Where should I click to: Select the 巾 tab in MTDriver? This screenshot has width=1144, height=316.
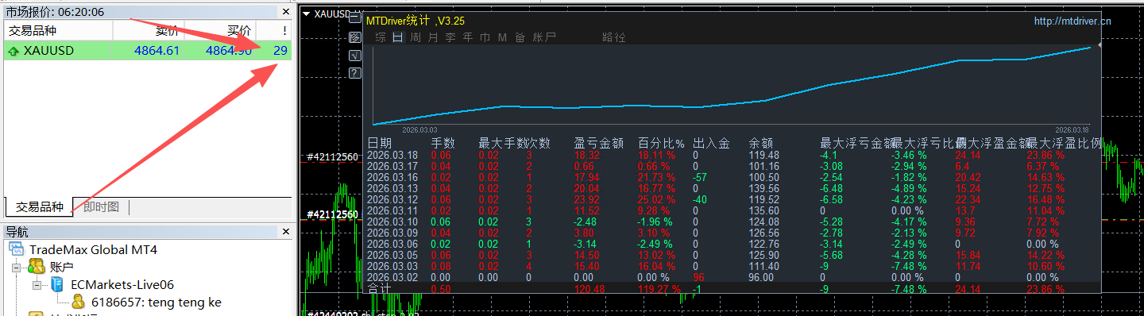pos(485,37)
